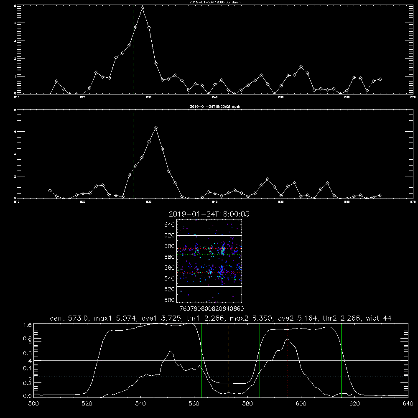
Task: Click the 'widt 44' value text
Action: pyautogui.click(x=379, y=318)
